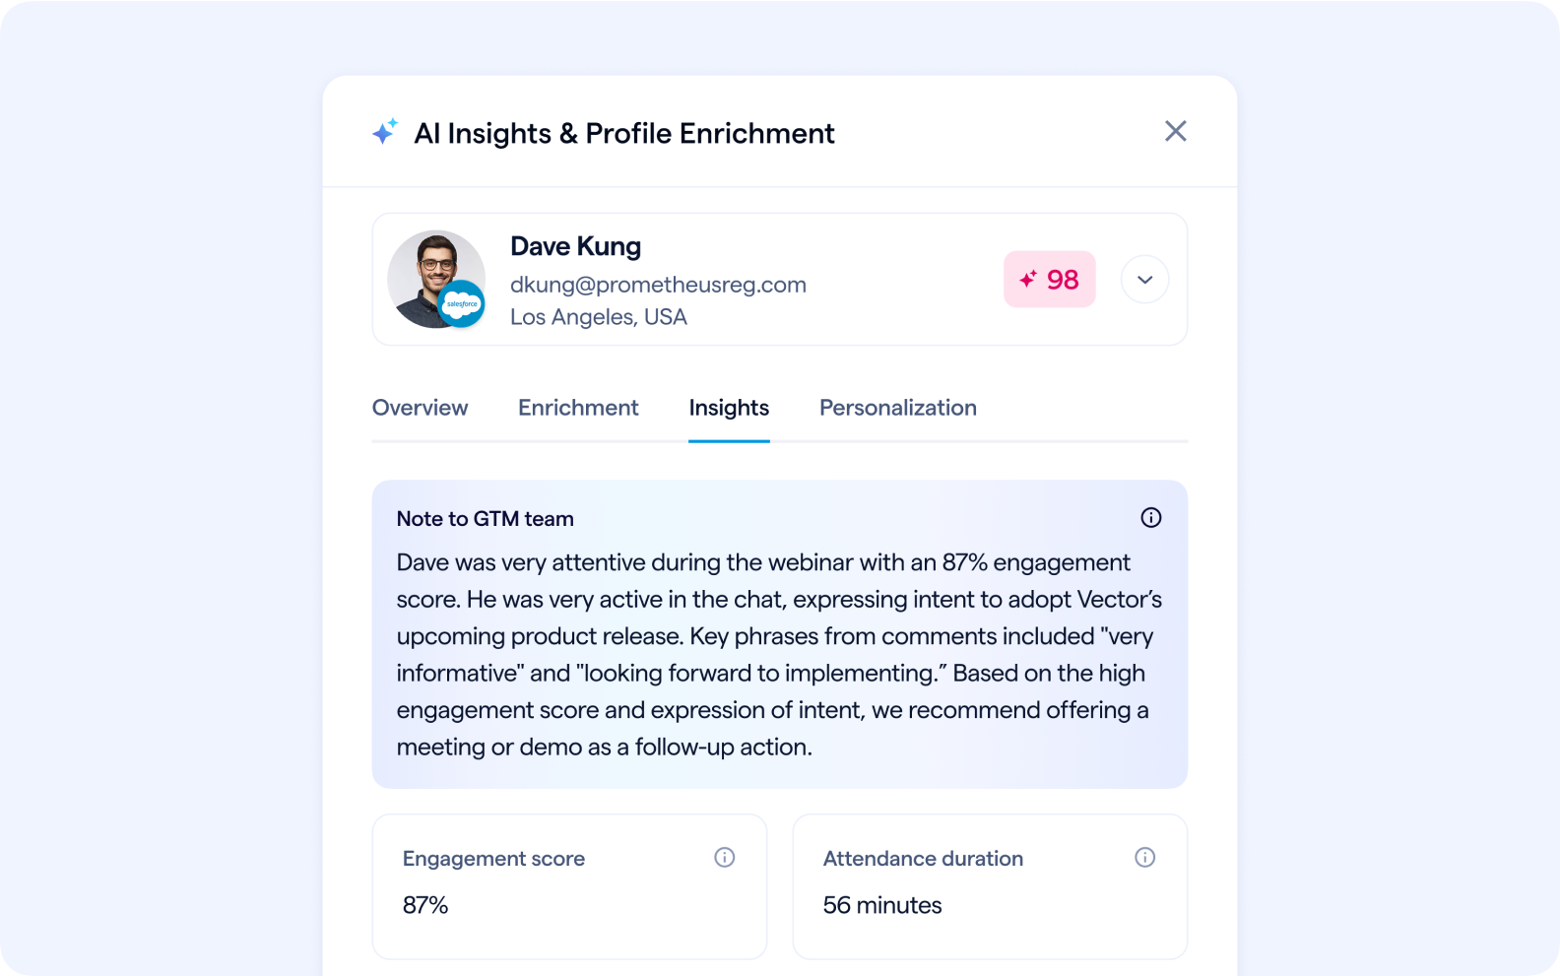Close the AI Insights & Profile Enrichment dialog
This screenshot has height=976, width=1560.
[1175, 131]
